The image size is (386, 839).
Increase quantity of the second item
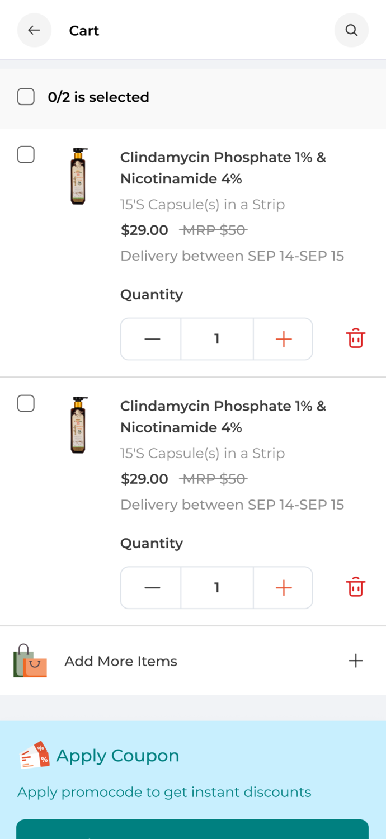click(x=283, y=587)
